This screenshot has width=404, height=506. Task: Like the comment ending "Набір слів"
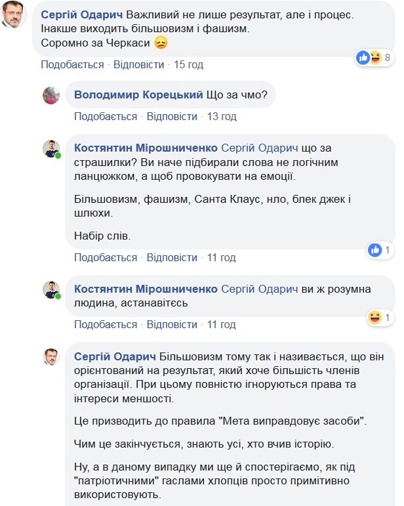point(106,257)
